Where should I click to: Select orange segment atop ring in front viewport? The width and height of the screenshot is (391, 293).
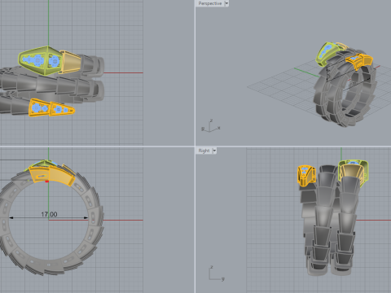coord(51,176)
